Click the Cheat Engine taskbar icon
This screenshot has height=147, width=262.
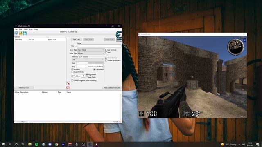click(x=90, y=144)
